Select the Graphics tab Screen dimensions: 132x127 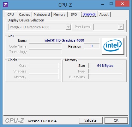click(x=89, y=14)
